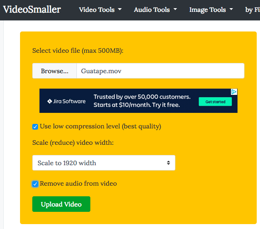Open the Audio Tools menu
The image size is (260, 229).
click(155, 10)
